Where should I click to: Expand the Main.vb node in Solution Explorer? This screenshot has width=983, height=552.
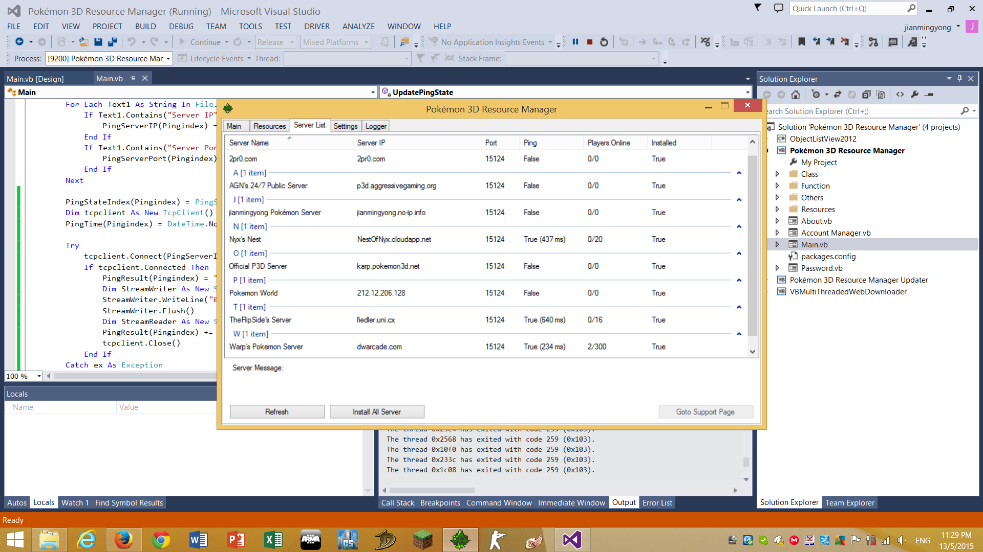coord(777,244)
